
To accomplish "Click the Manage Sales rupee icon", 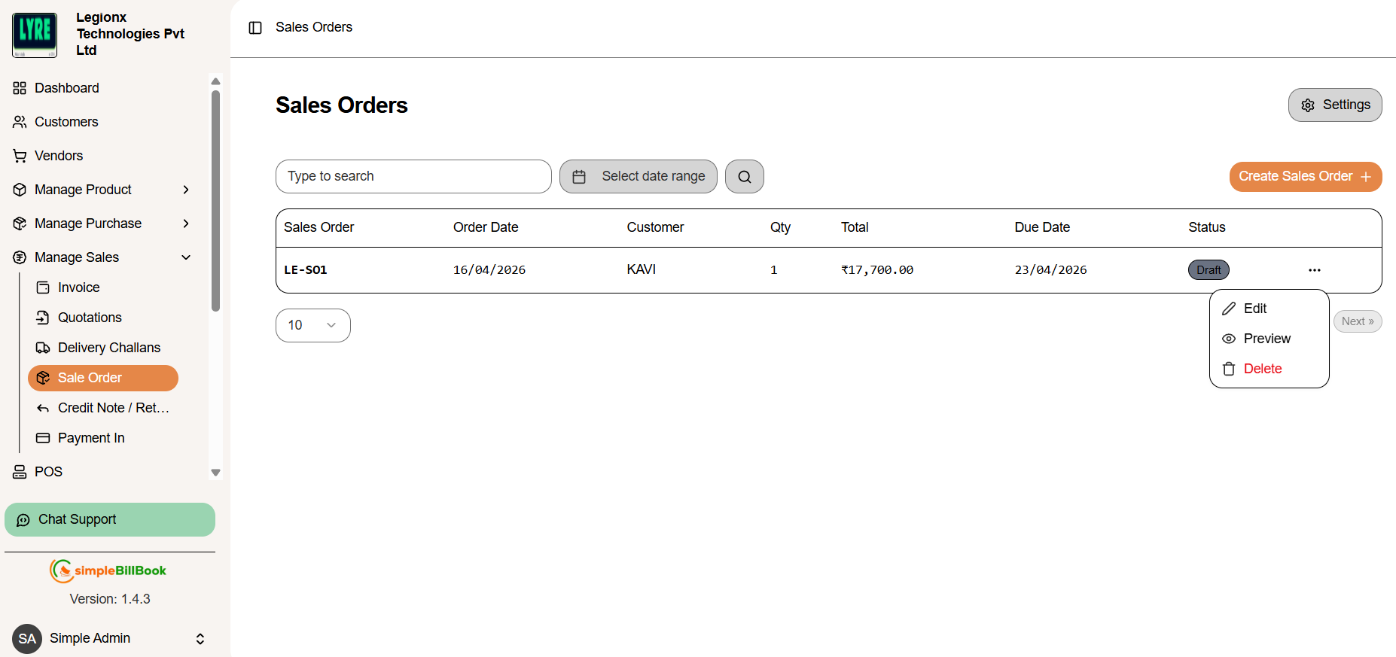I will (20, 257).
